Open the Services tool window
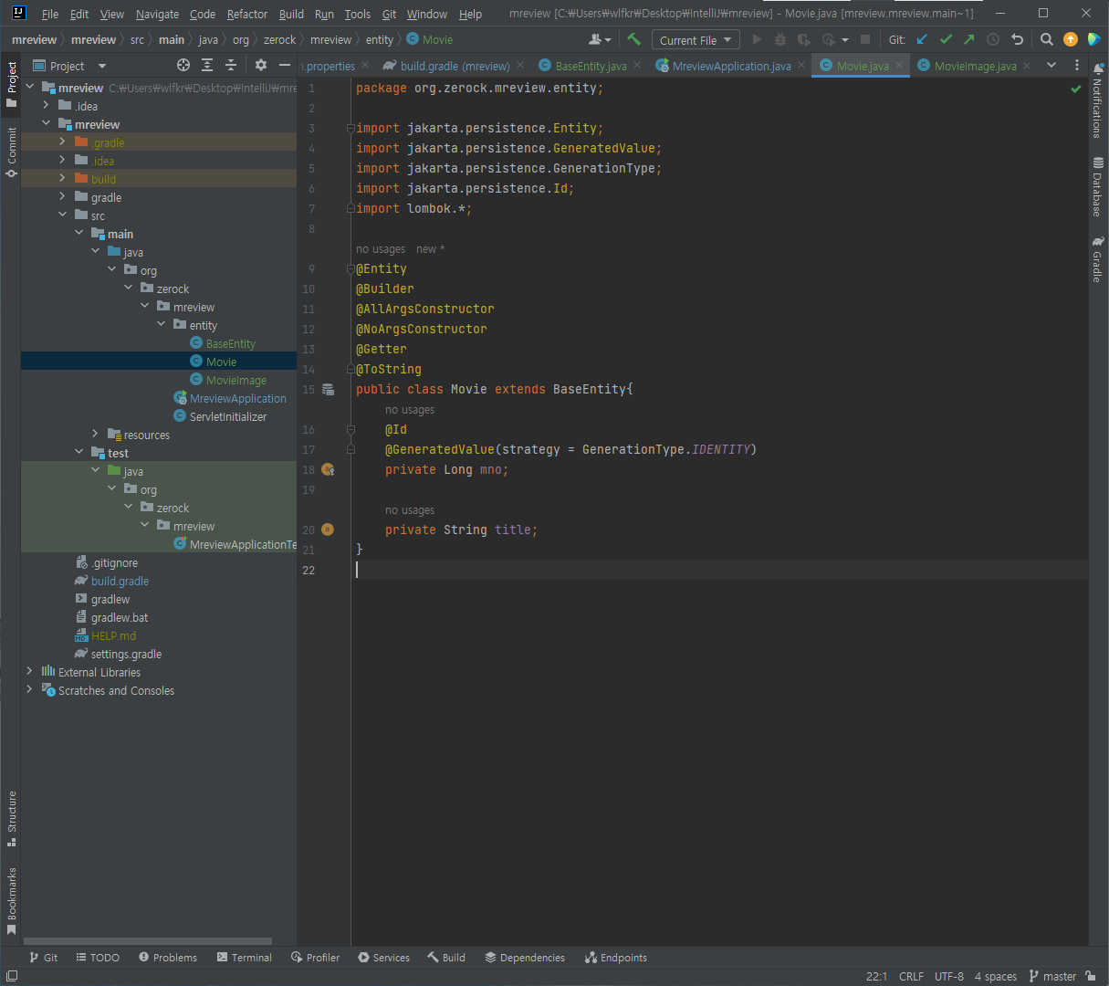This screenshot has height=986, width=1109. click(383, 958)
